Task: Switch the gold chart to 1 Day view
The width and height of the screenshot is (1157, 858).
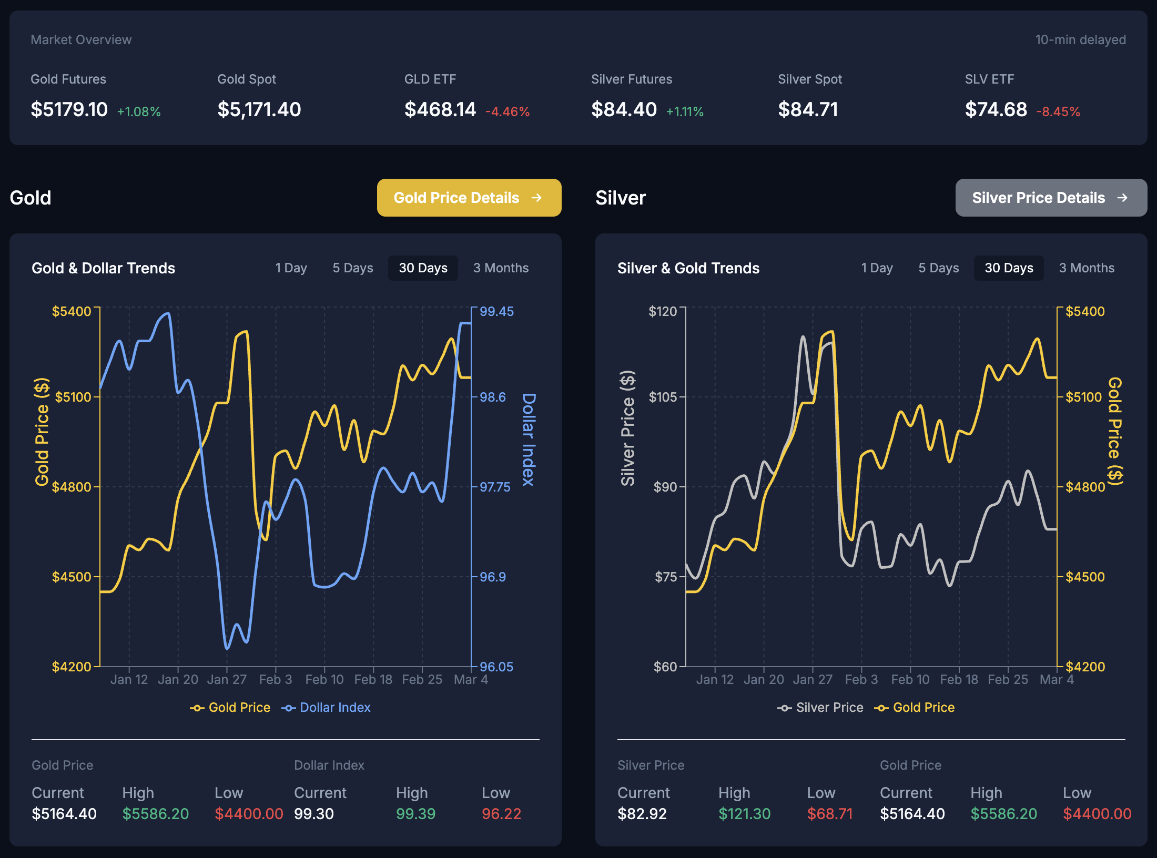Action: point(291,268)
